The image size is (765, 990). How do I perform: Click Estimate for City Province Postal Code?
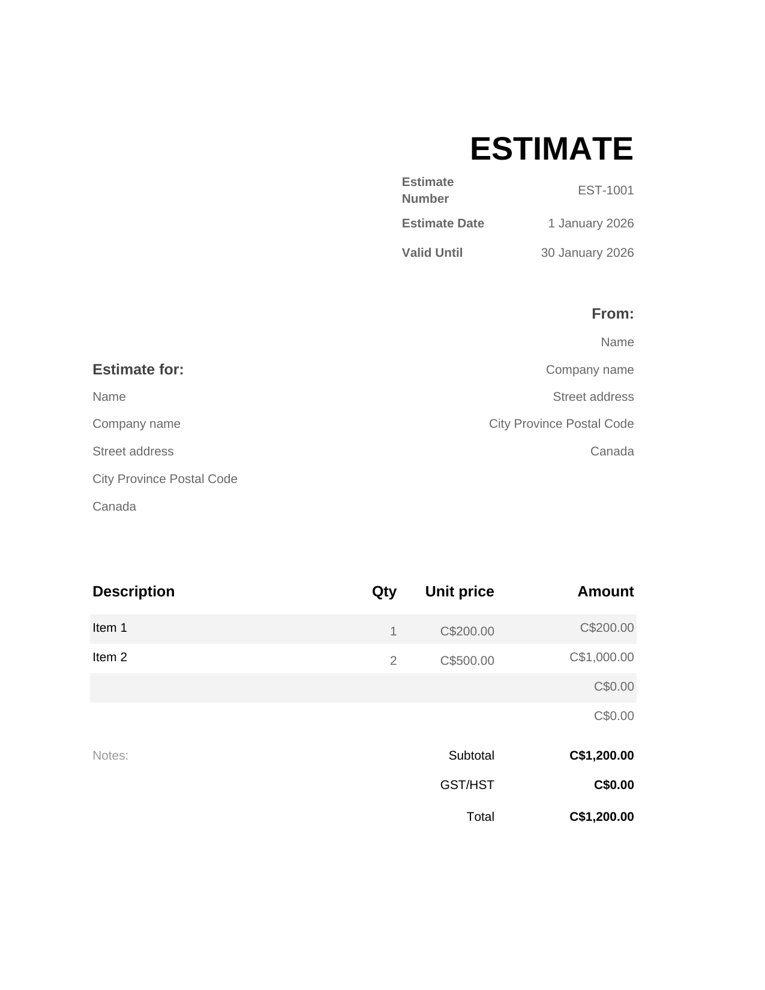point(165,479)
